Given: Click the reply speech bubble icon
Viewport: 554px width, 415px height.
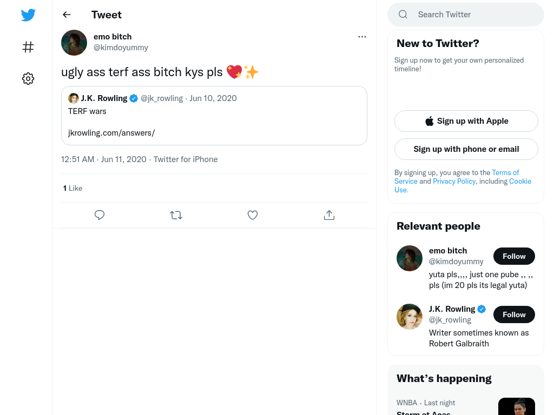Looking at the screenshot, I should click(100, 215).
